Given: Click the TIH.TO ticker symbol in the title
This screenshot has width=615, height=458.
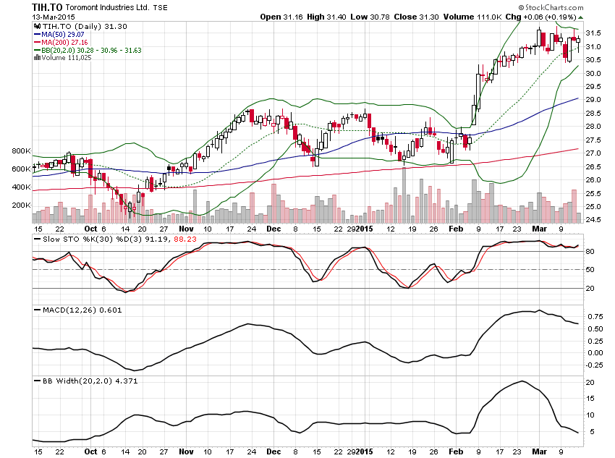Looking at the screenshot, I should point(47,7).
